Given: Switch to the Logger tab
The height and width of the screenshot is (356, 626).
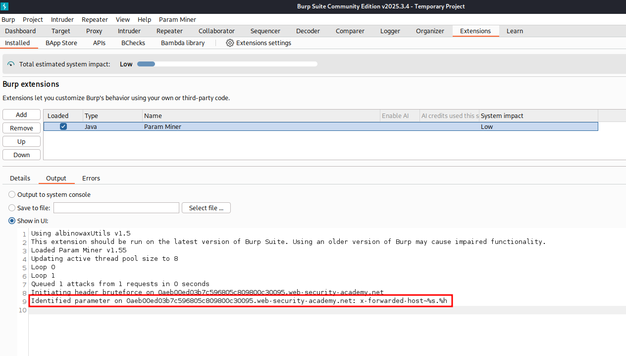Looking at the screenshot, I should tap(390, 31).
